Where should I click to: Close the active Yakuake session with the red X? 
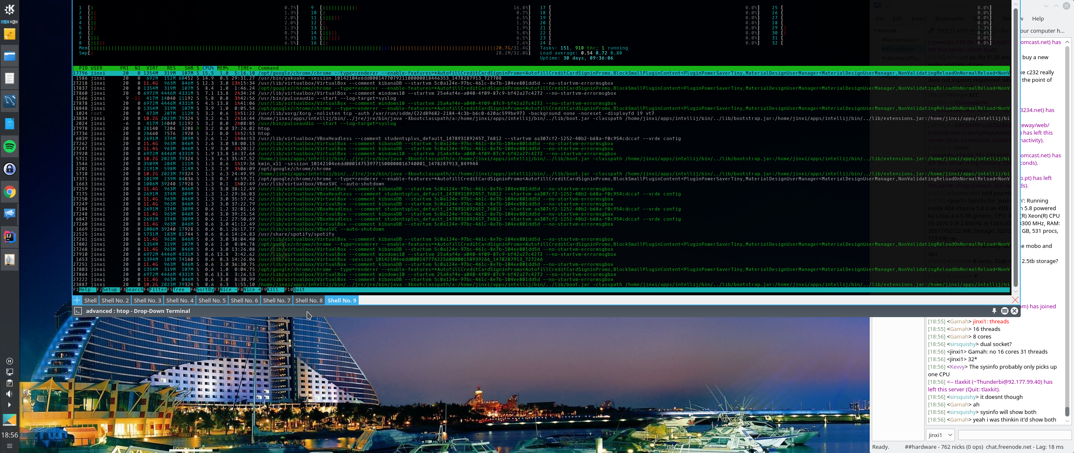(x=1015, y=300)
